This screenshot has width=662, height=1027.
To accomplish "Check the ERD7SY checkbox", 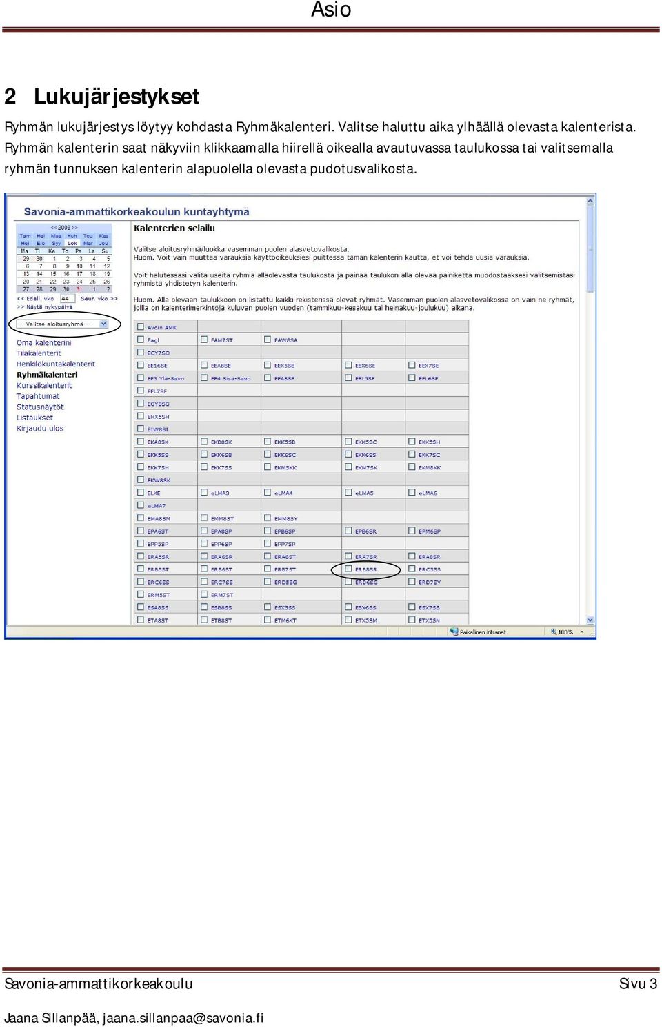I will point(412,582).
